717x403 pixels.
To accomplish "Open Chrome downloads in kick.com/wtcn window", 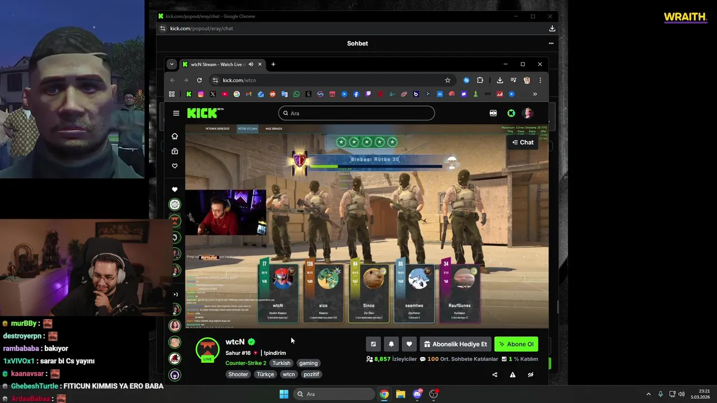I will tap(500, 80).
